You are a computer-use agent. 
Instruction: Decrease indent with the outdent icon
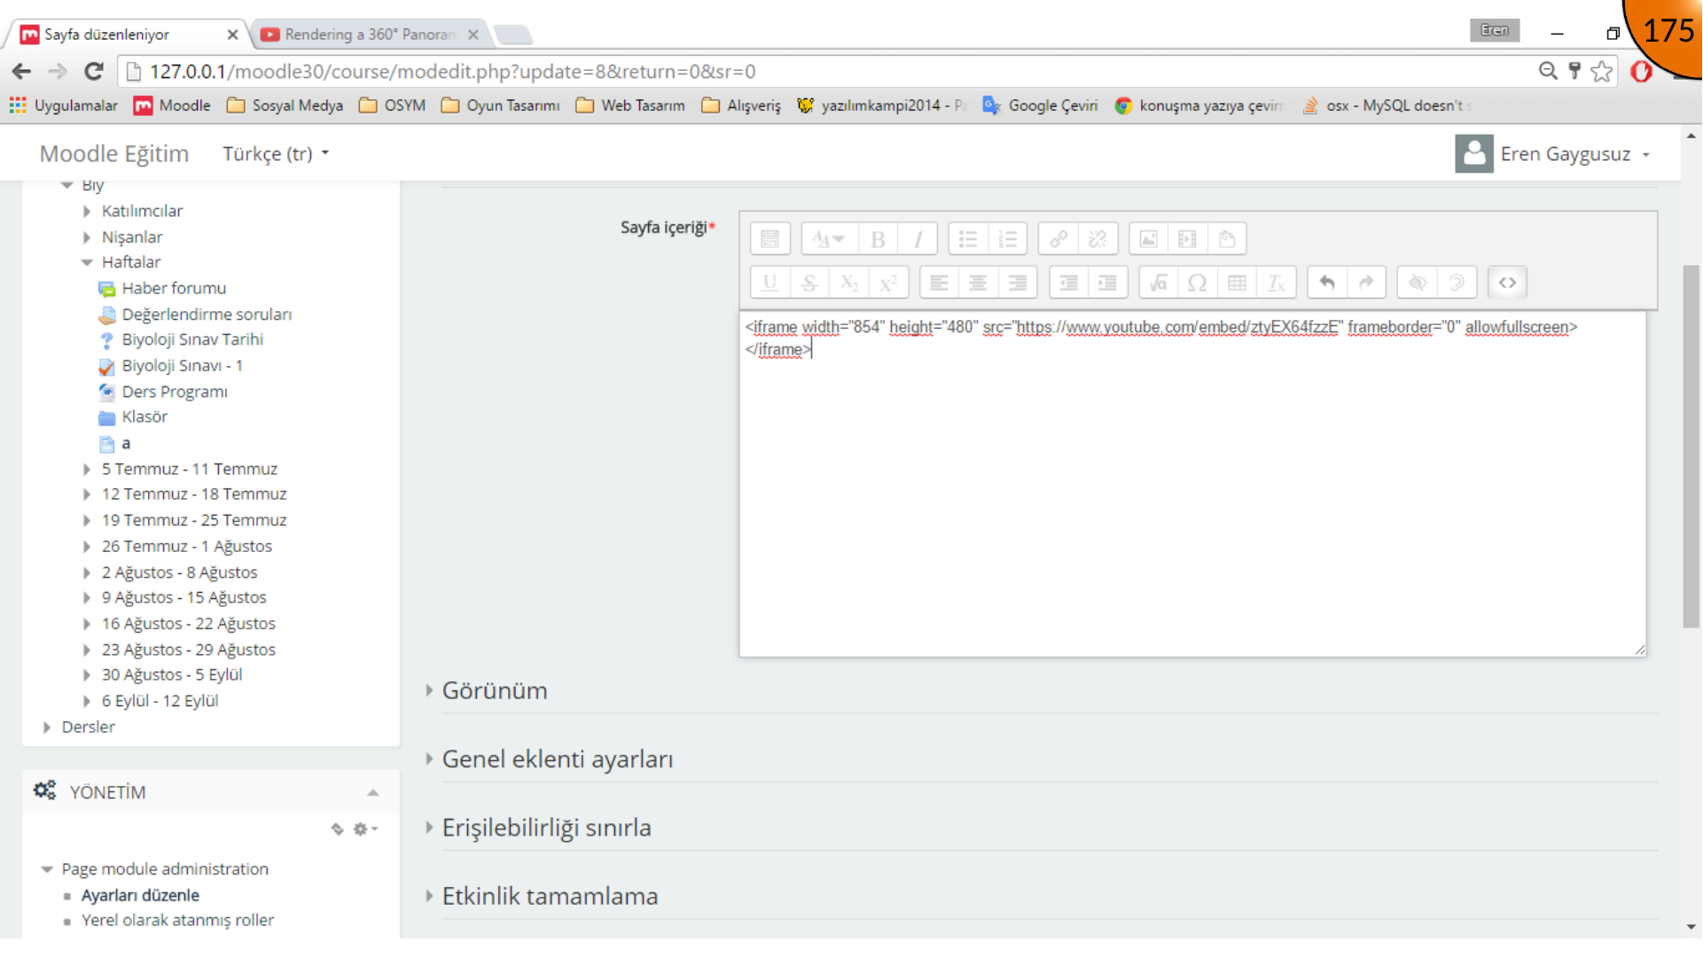pos(1068,283)
